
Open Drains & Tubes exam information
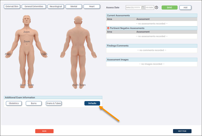pyautogui.click(x=54, y=103)
